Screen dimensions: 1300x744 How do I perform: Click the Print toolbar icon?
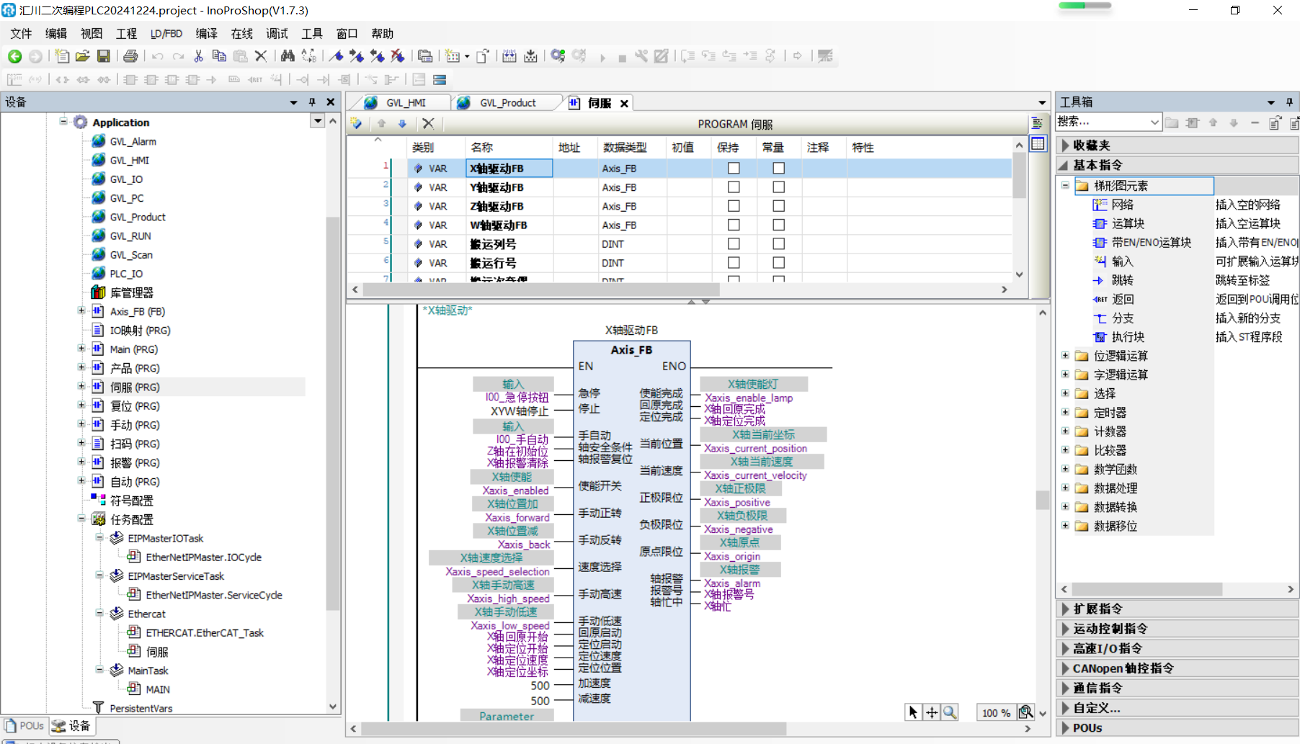(130, 56)
